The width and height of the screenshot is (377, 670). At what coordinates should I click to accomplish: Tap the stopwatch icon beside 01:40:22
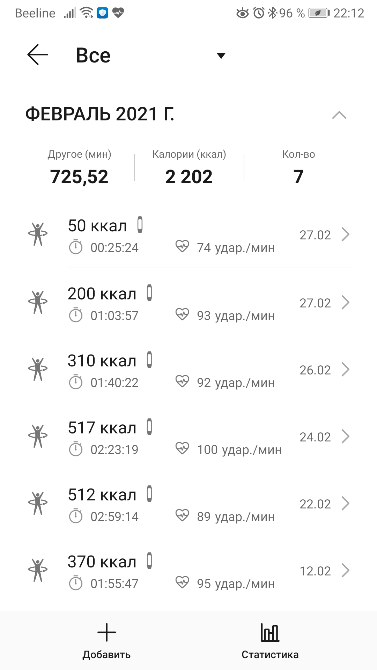[x=76, y=382]
